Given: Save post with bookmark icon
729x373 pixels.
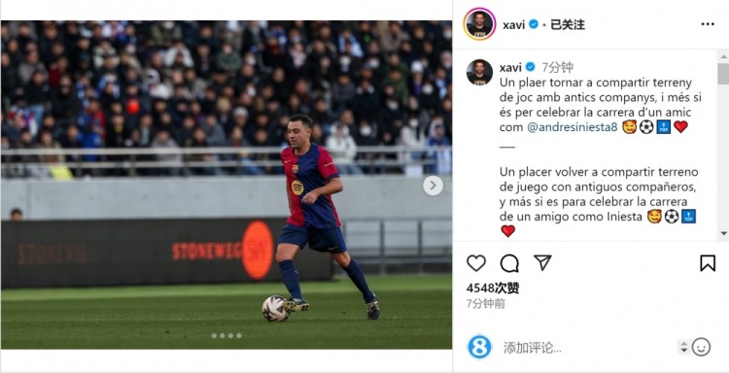Looking at the screenshot, I should pyautogui.click(x=708, y=263).
